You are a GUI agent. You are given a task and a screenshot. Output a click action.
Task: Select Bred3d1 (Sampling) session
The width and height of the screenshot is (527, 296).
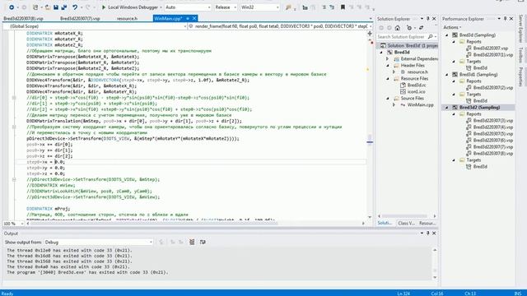[x=478, y=75]
